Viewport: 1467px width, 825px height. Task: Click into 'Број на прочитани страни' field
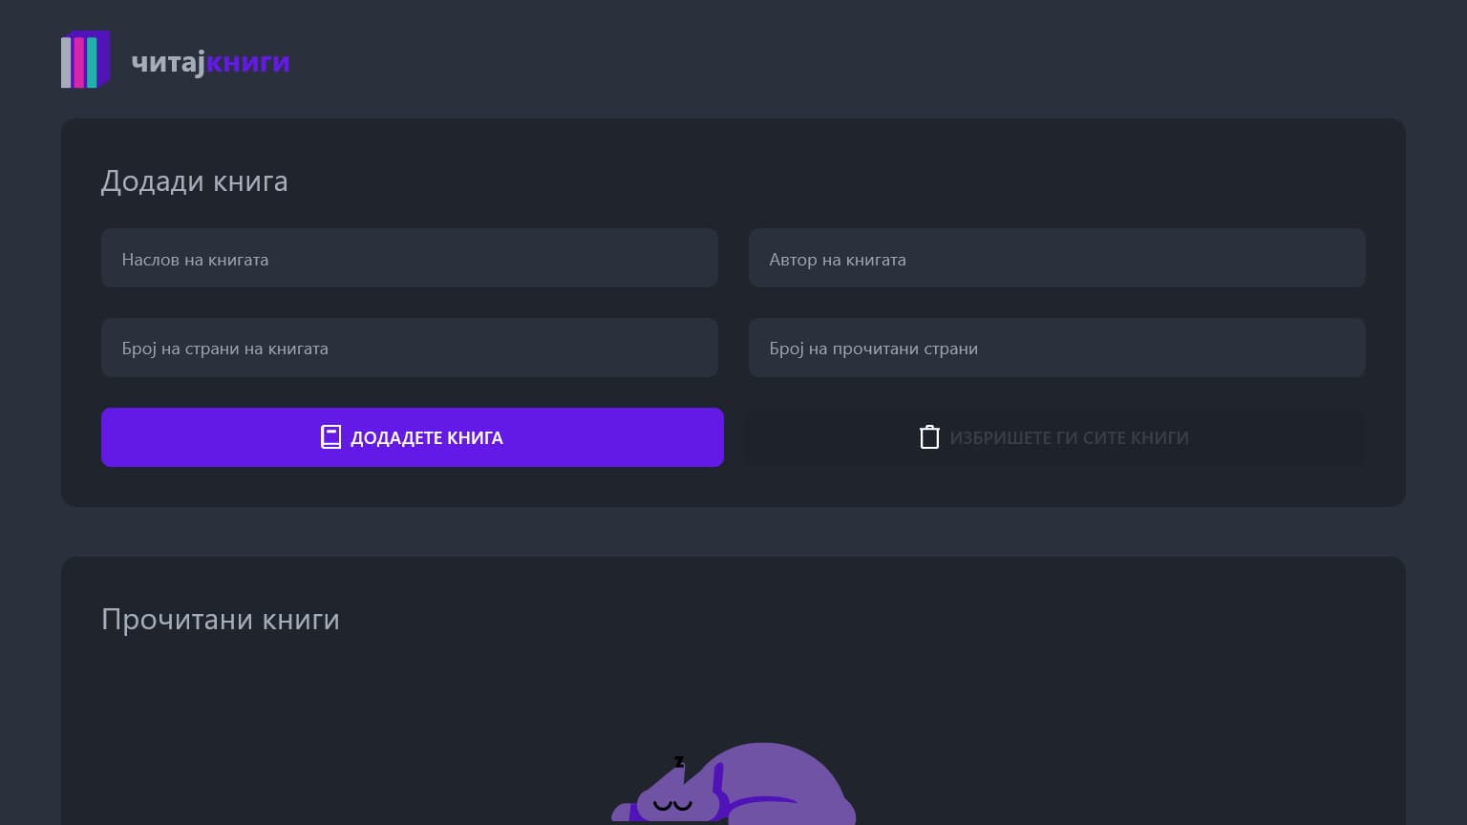click(1056, 348)
